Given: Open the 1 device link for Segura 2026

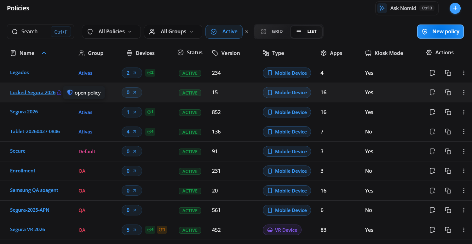Looking at the screenshot, I should click(x=132, y=112).
